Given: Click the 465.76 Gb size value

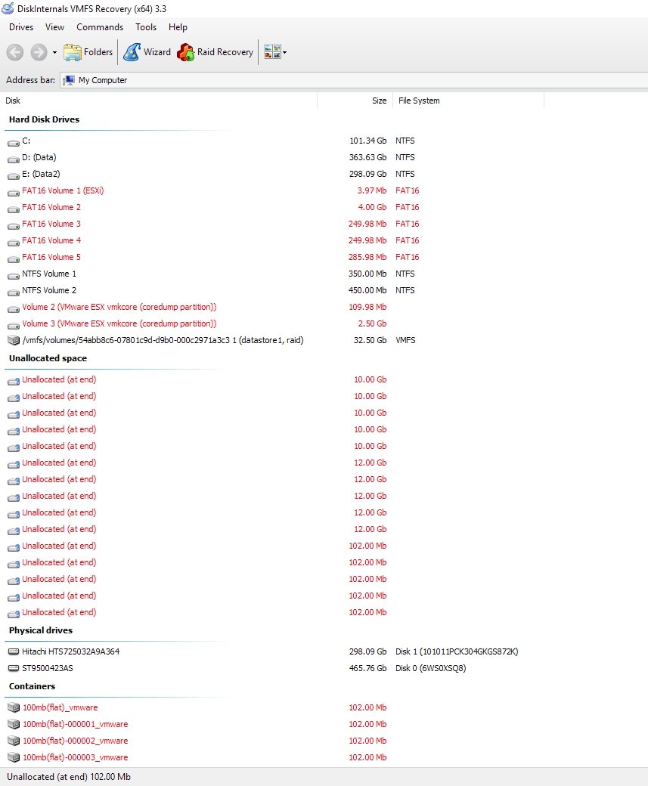Looking at the screenshot, I should coord(368,668).
